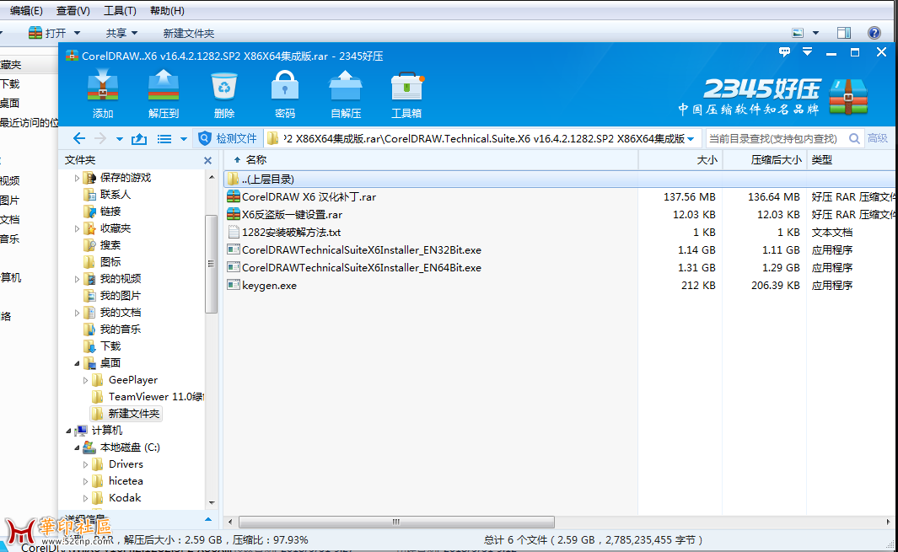Click 打开 button in Explorer toolbar
This screenshot has width=898, height=552.
47,33
